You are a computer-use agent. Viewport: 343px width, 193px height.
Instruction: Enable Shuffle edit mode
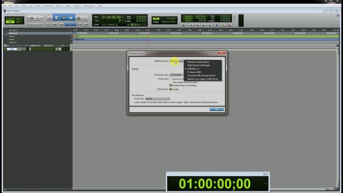coord(10,19)
